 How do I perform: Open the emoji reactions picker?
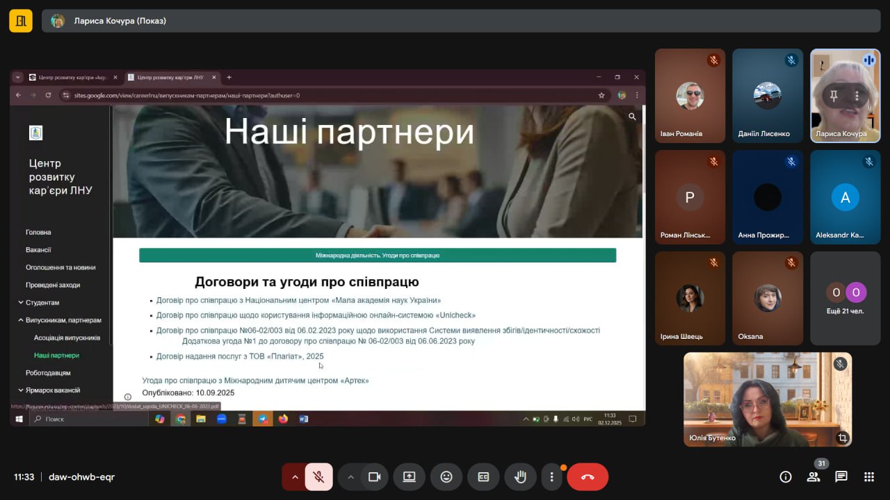pos(446,477)
